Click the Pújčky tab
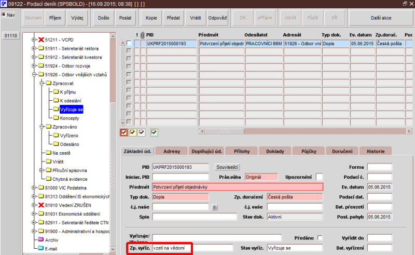 pos(309,151)
